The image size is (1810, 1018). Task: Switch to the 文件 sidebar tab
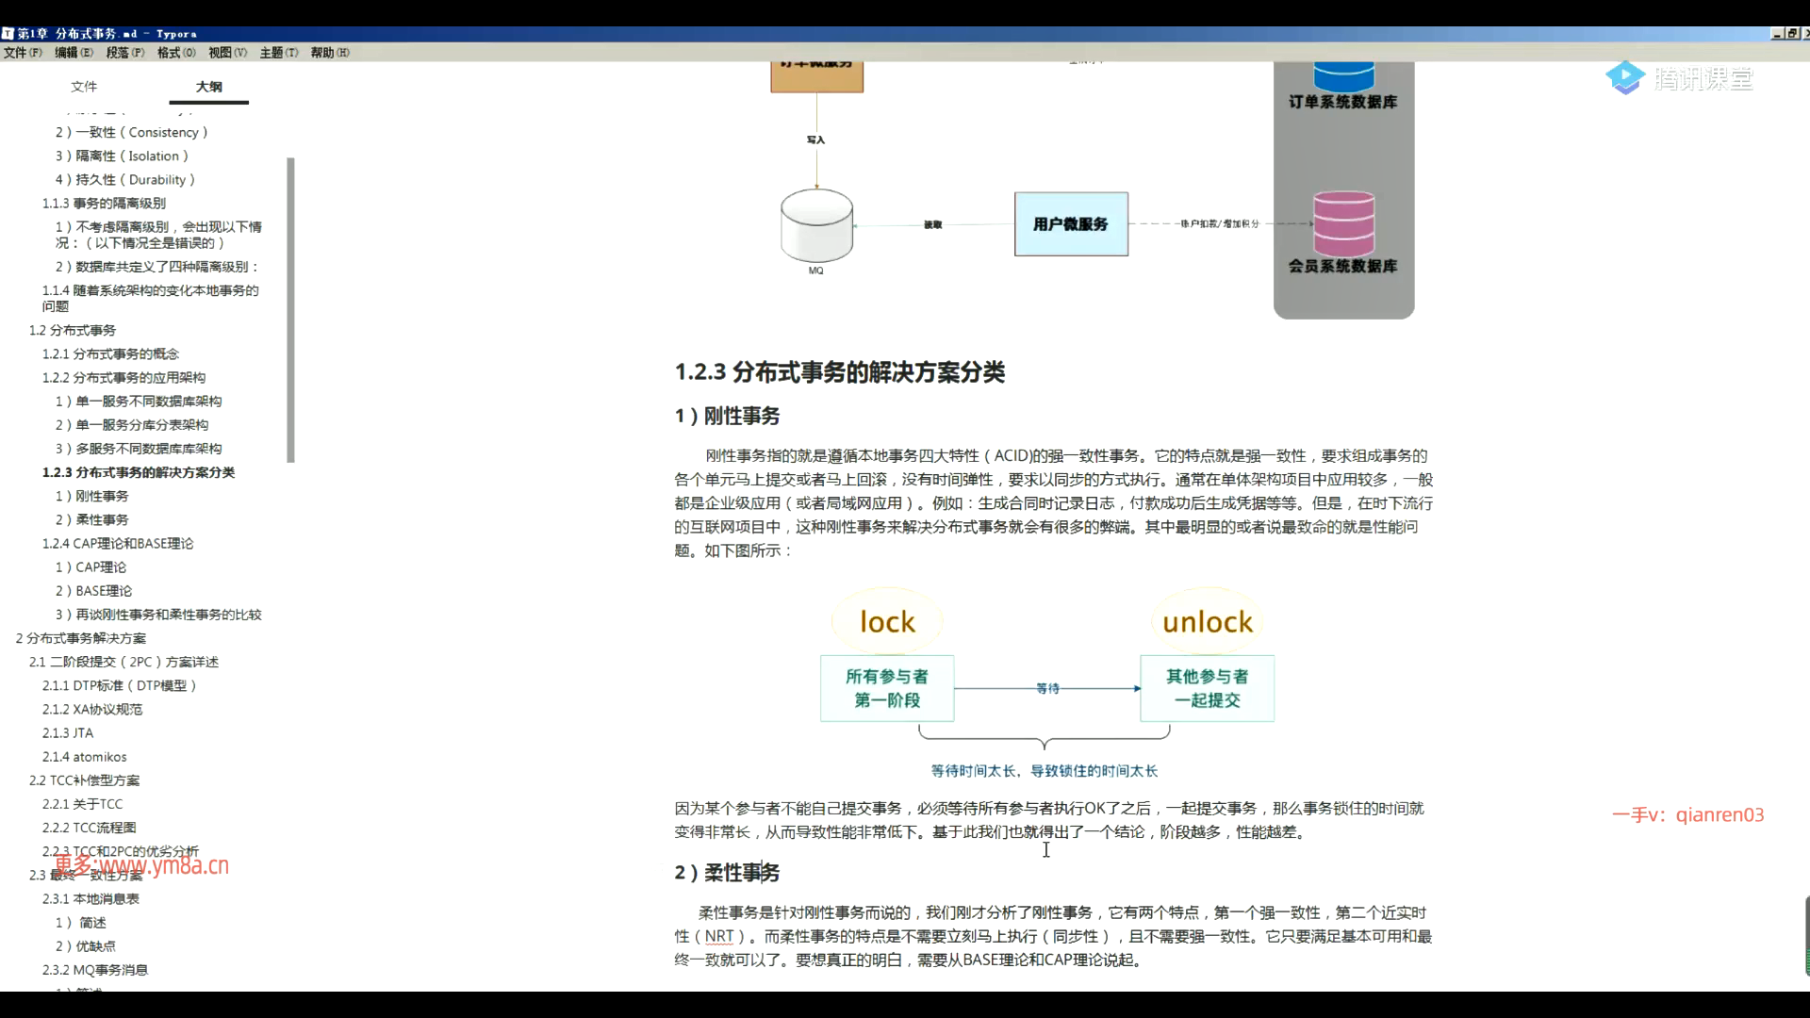(84, 87)
